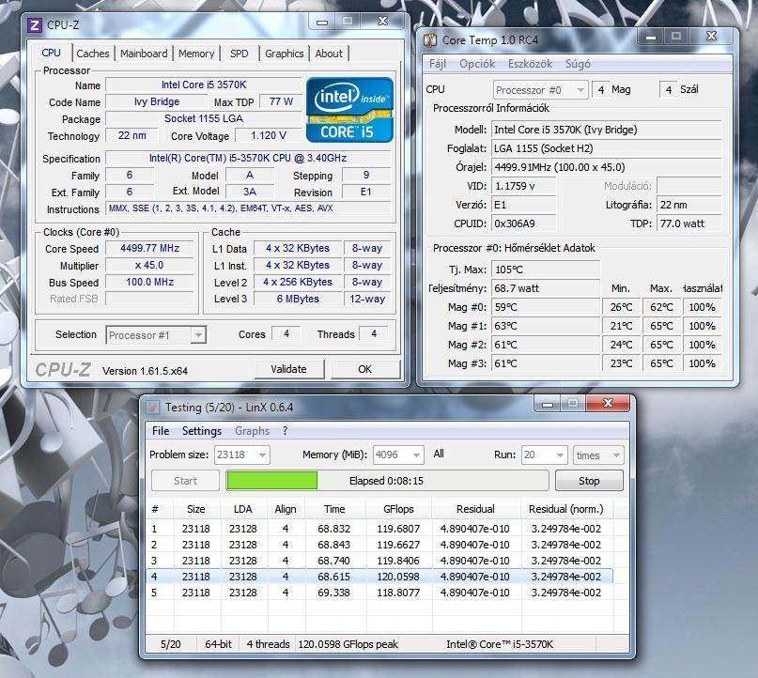
Task: Click the Validate button in CPU-Z
Action: (x=289, y=369)
